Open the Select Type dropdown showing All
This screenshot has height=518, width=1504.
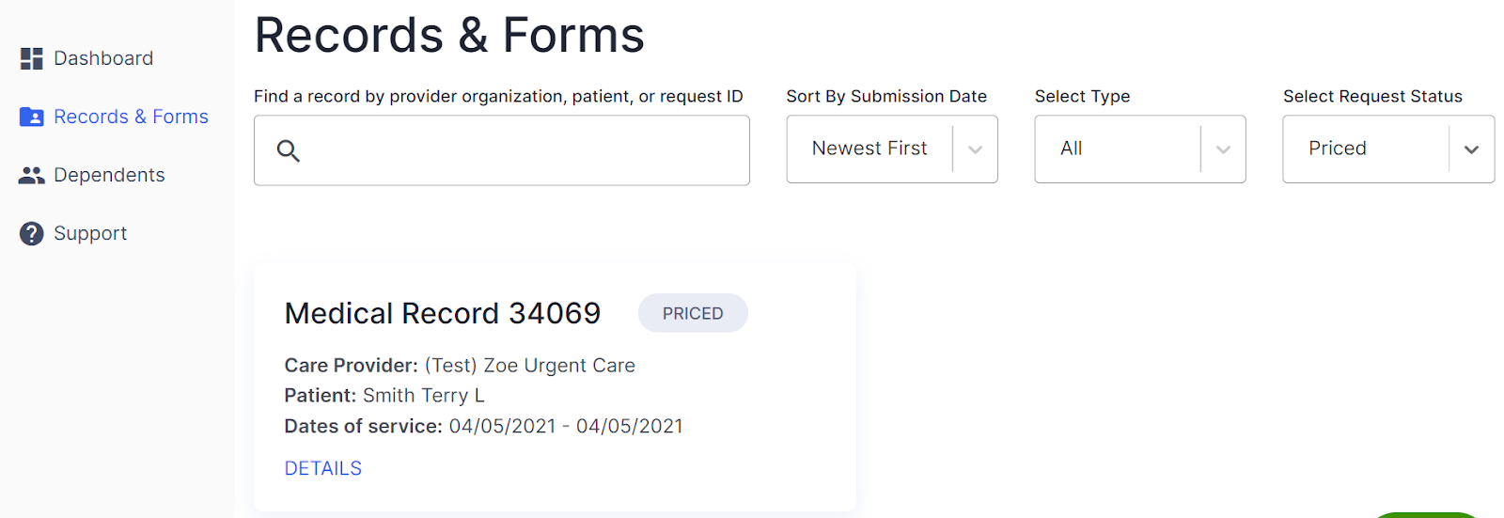pos(1118,149)
